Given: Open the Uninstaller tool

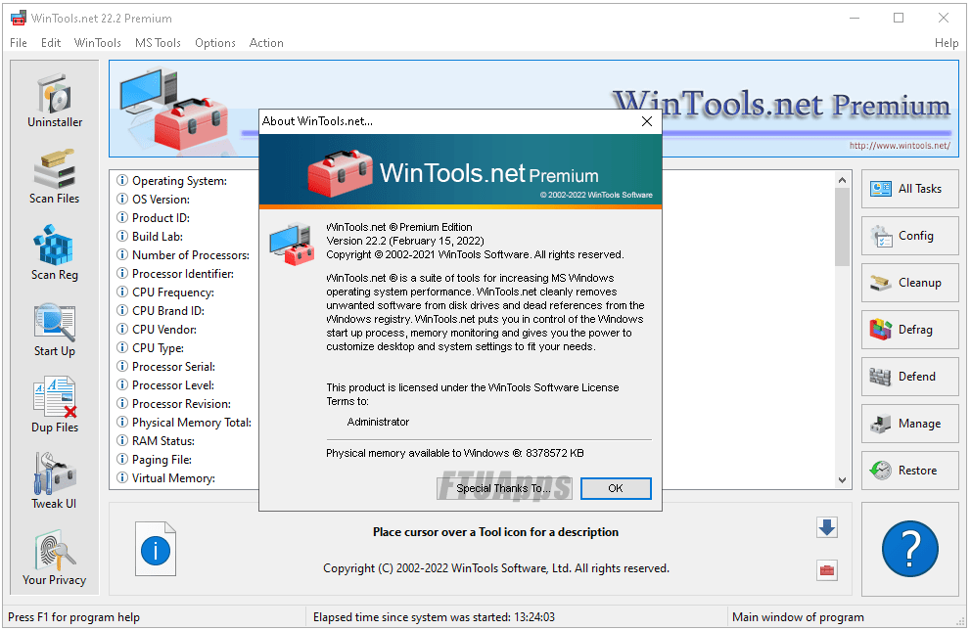Looking at the screenshot, I should [x=55, y=102].
